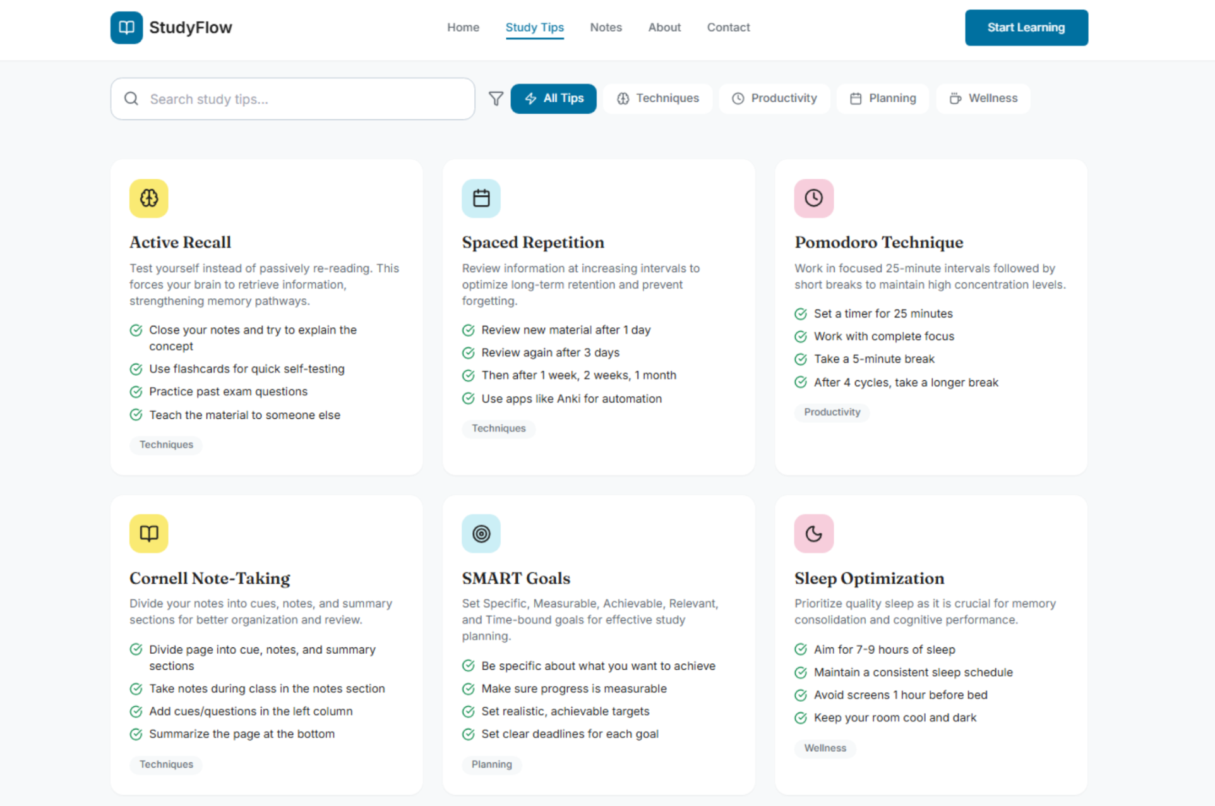Click 'Take notes during class in the notes section'

click(266, 689)
